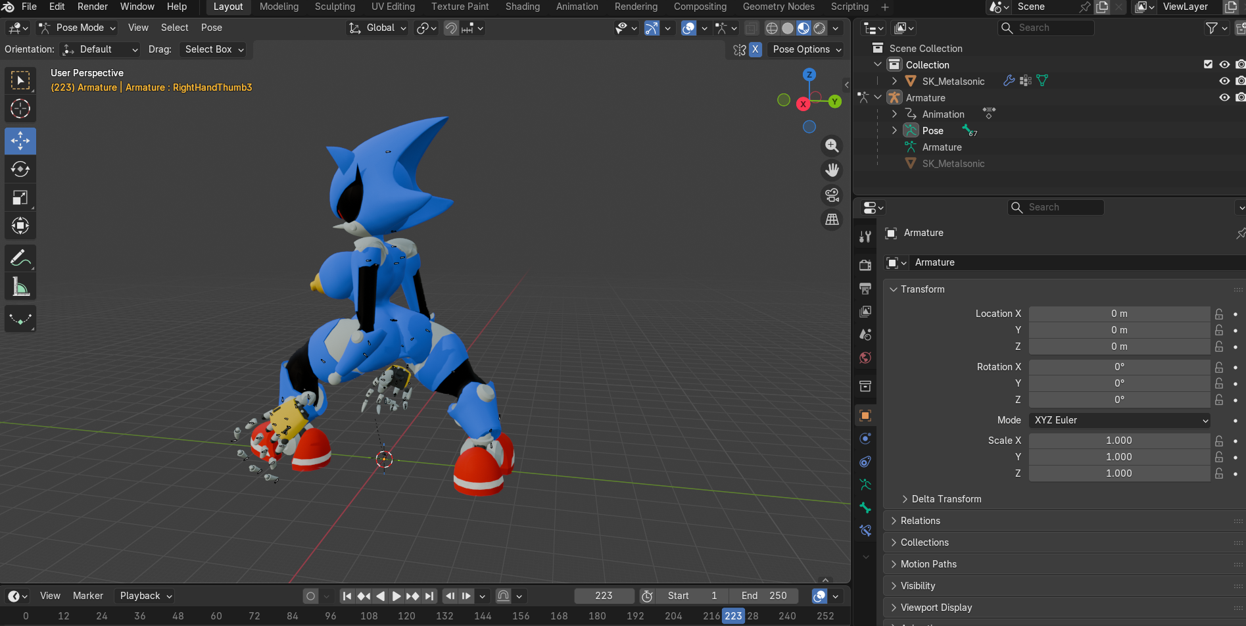Switch to the Sculpting workspace tab

pos(335,7)
